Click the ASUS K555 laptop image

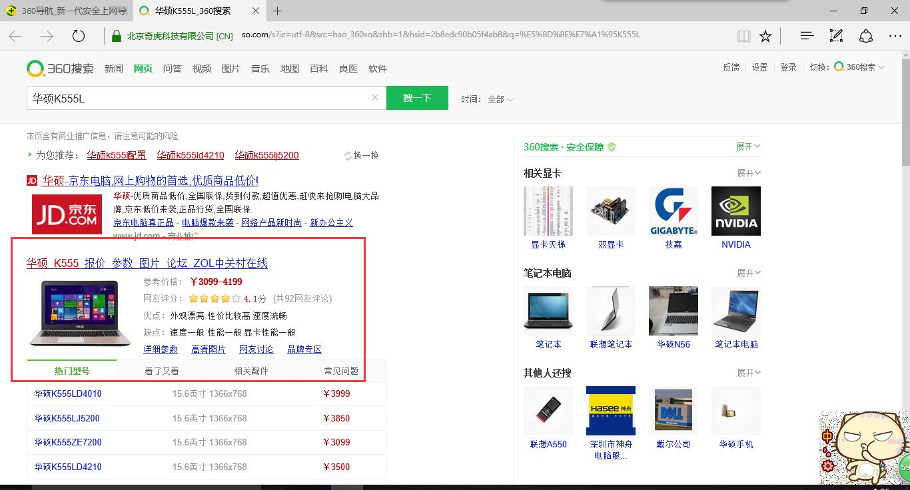[79, 313]
